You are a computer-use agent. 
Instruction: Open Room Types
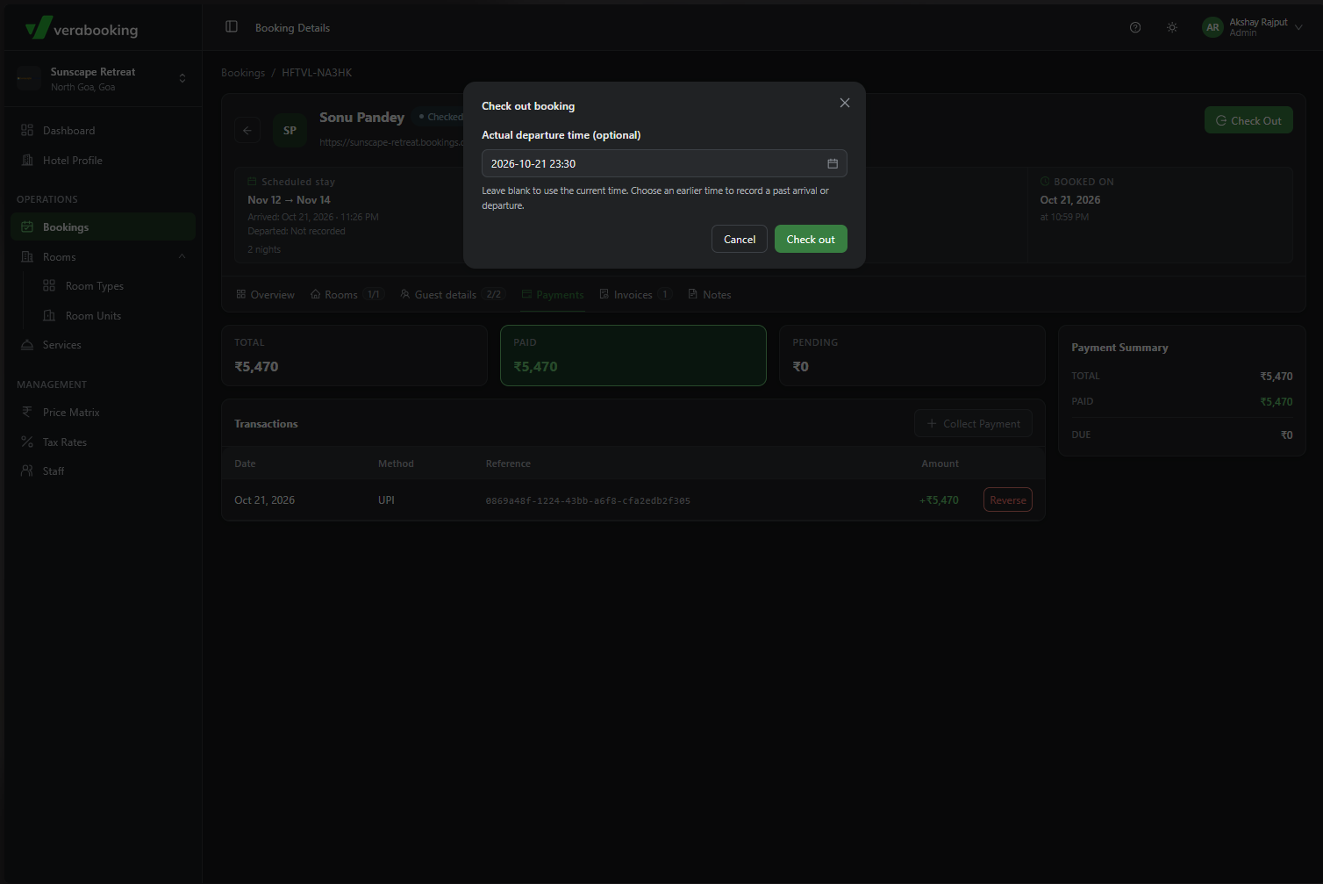[x=95, y=286]
